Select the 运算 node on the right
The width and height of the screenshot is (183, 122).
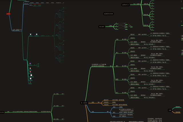pos(170,110)
